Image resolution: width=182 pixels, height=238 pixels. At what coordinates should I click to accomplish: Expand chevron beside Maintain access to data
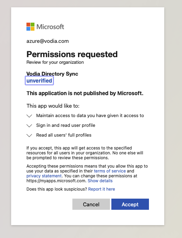[x=29, y=116]
